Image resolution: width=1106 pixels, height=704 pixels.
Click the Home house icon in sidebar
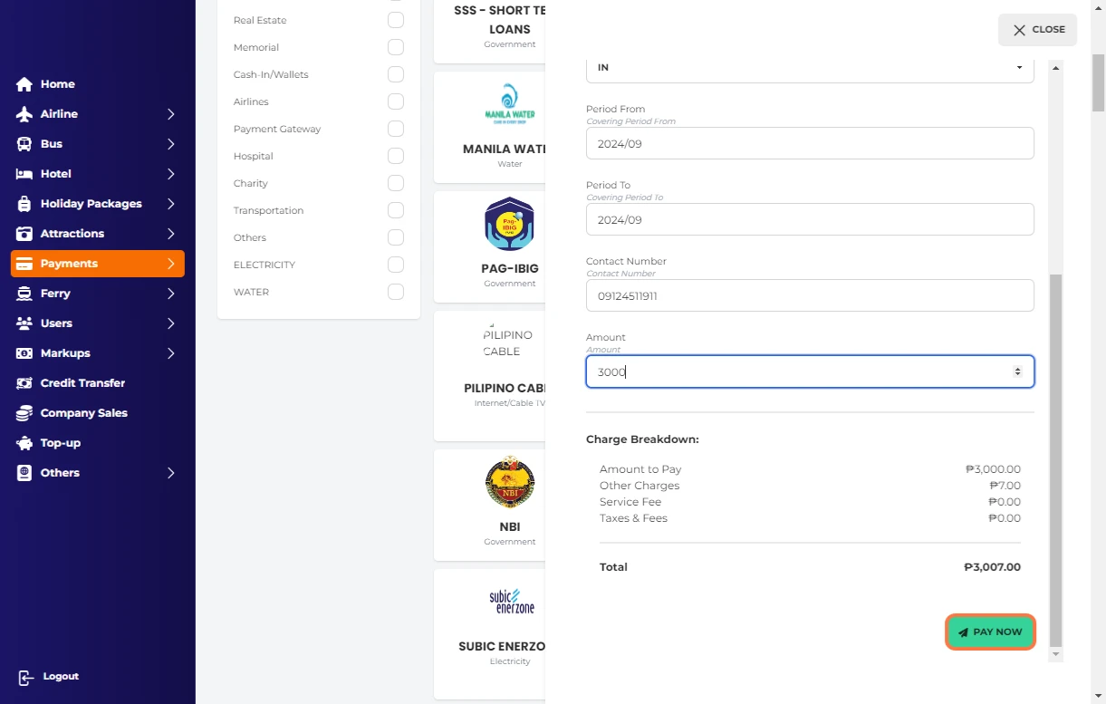click(x=24, y=84)
